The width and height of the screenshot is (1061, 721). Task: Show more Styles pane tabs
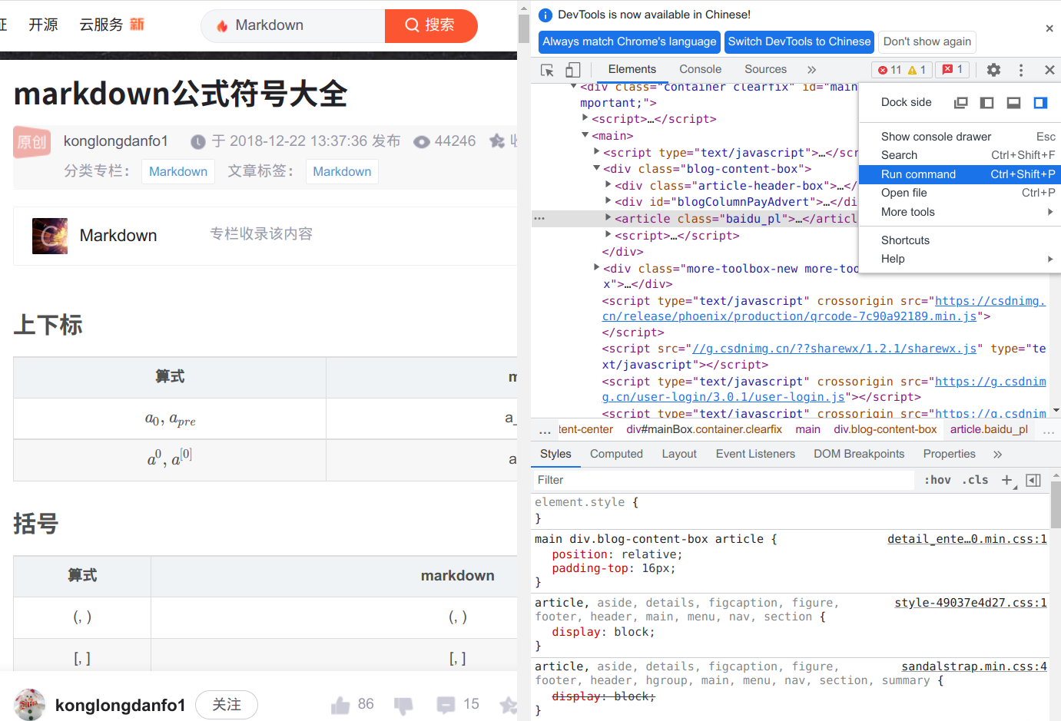tap(997, 454)
